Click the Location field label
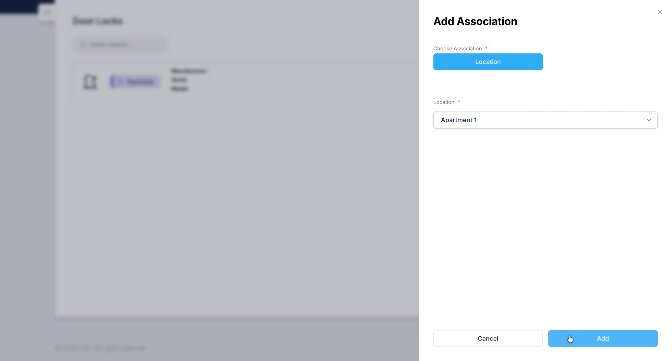This screenshot has height=361, width=672. coord(444,102)
